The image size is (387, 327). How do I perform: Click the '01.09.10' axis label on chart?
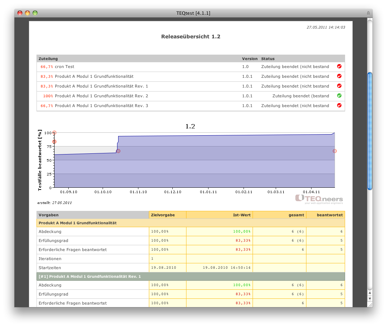coord(69,192)
